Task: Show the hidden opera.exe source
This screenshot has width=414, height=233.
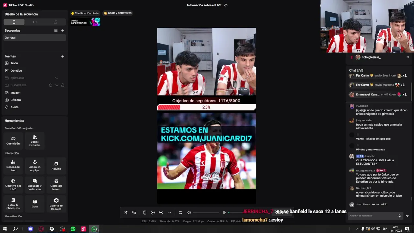Action: tap(57, 78)
